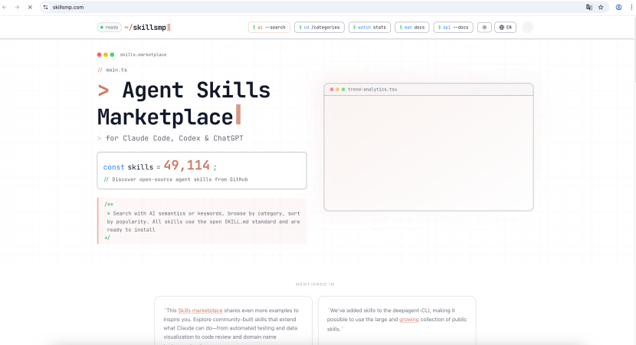Bookmark this page with the star icon
Viewport: 636px width, 345px height.
600,7
